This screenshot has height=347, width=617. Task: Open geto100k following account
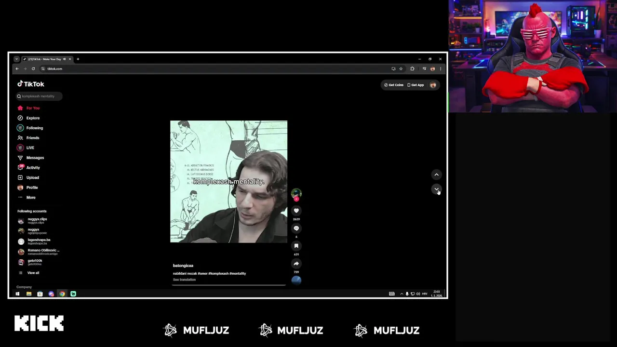30,262
